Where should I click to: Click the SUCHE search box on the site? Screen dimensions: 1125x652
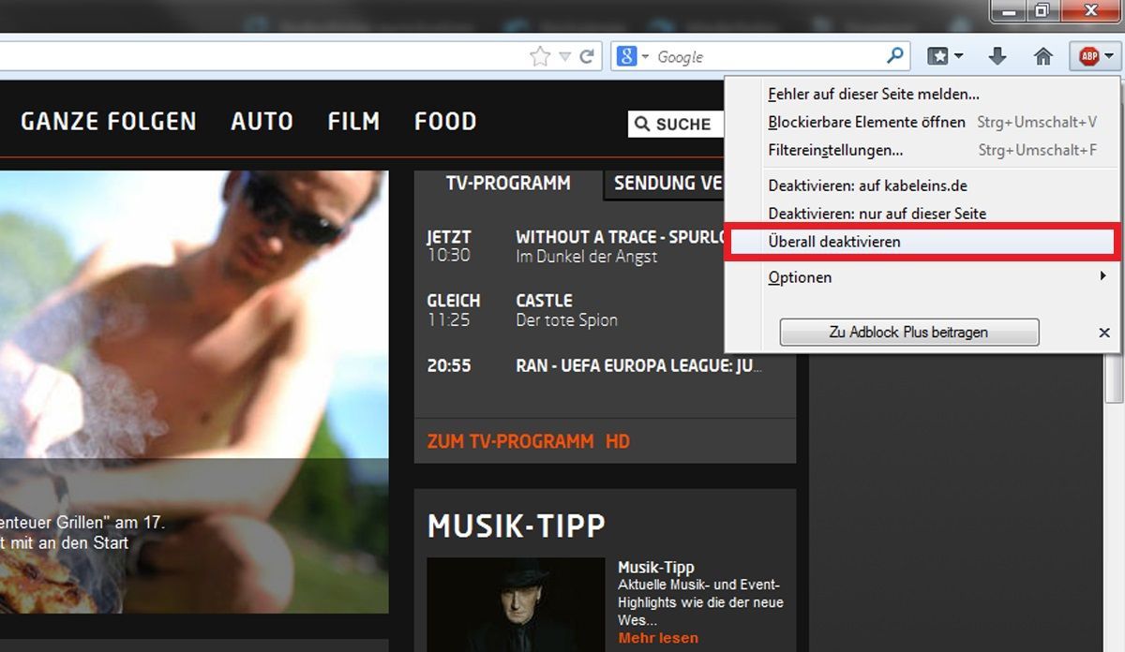point(676,124)
